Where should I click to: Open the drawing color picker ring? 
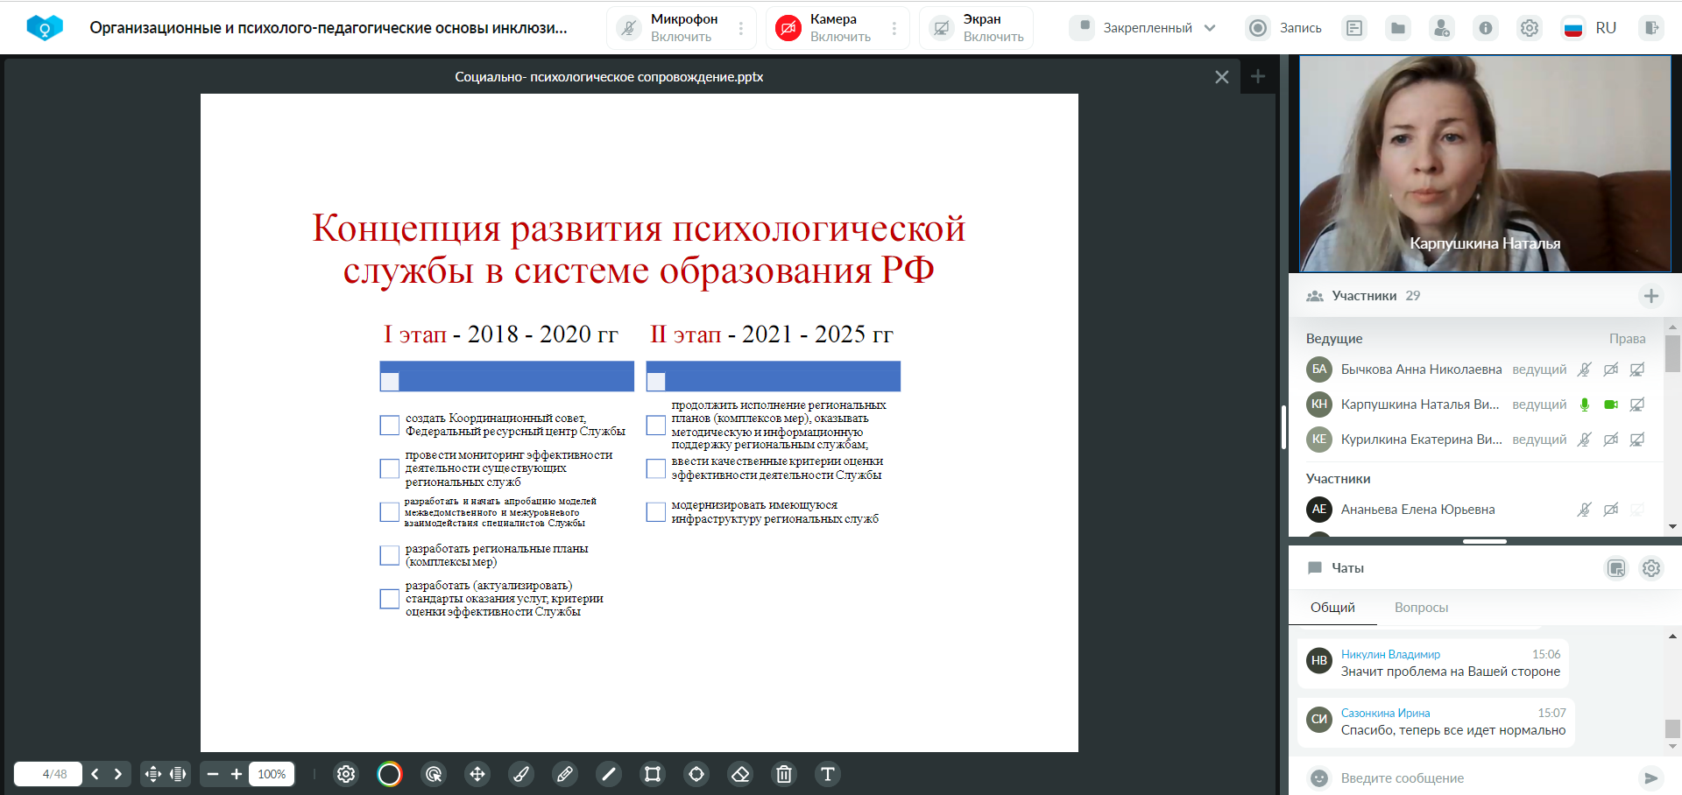(390, 774)
